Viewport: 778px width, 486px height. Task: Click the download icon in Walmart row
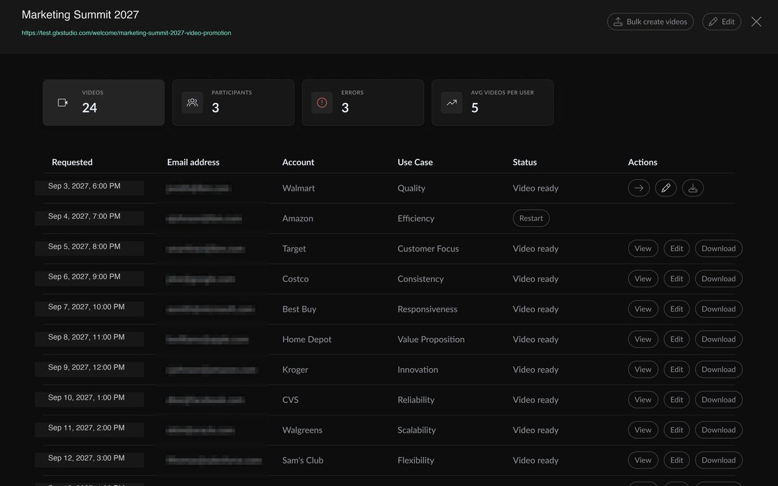click(693, 188)
